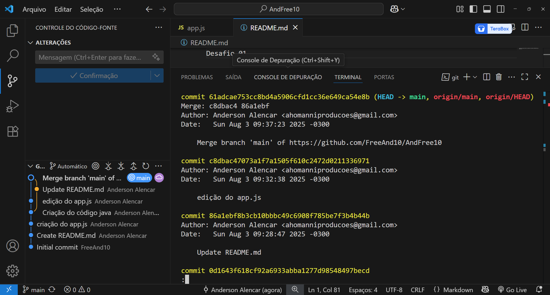Click the main branch in status bar
Viewport: 550px width, 295px height.
point(34,290)
